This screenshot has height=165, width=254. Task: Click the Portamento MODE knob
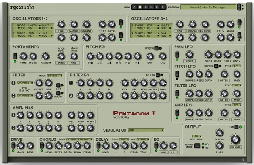tap(33, 56)
